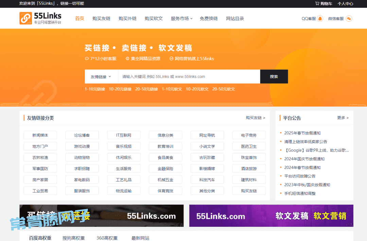Choose the 酒店旅游 category
The width and height of the screenshot is (367, 241).
pos(249,169)
